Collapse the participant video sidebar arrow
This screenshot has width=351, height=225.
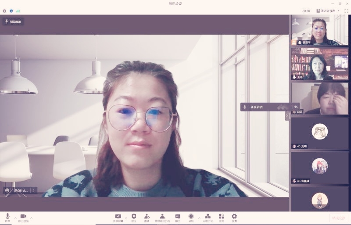tap(287, 116)
